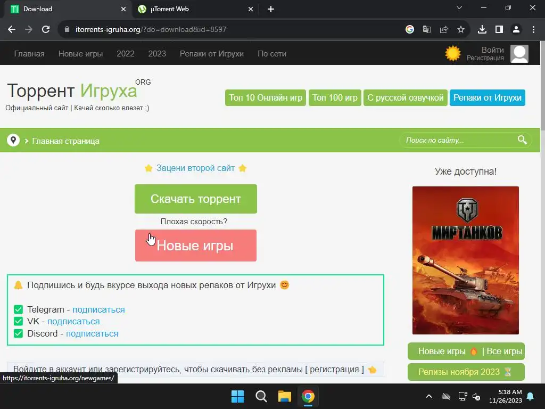Open the notifications bell in taskbar
545x409 pixels.
coord(531,396)
